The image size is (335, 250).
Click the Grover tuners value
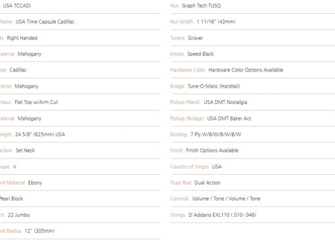[196, 38]
